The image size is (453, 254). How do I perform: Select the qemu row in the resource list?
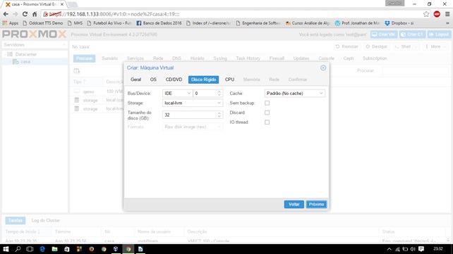click(x=98, y=91)
